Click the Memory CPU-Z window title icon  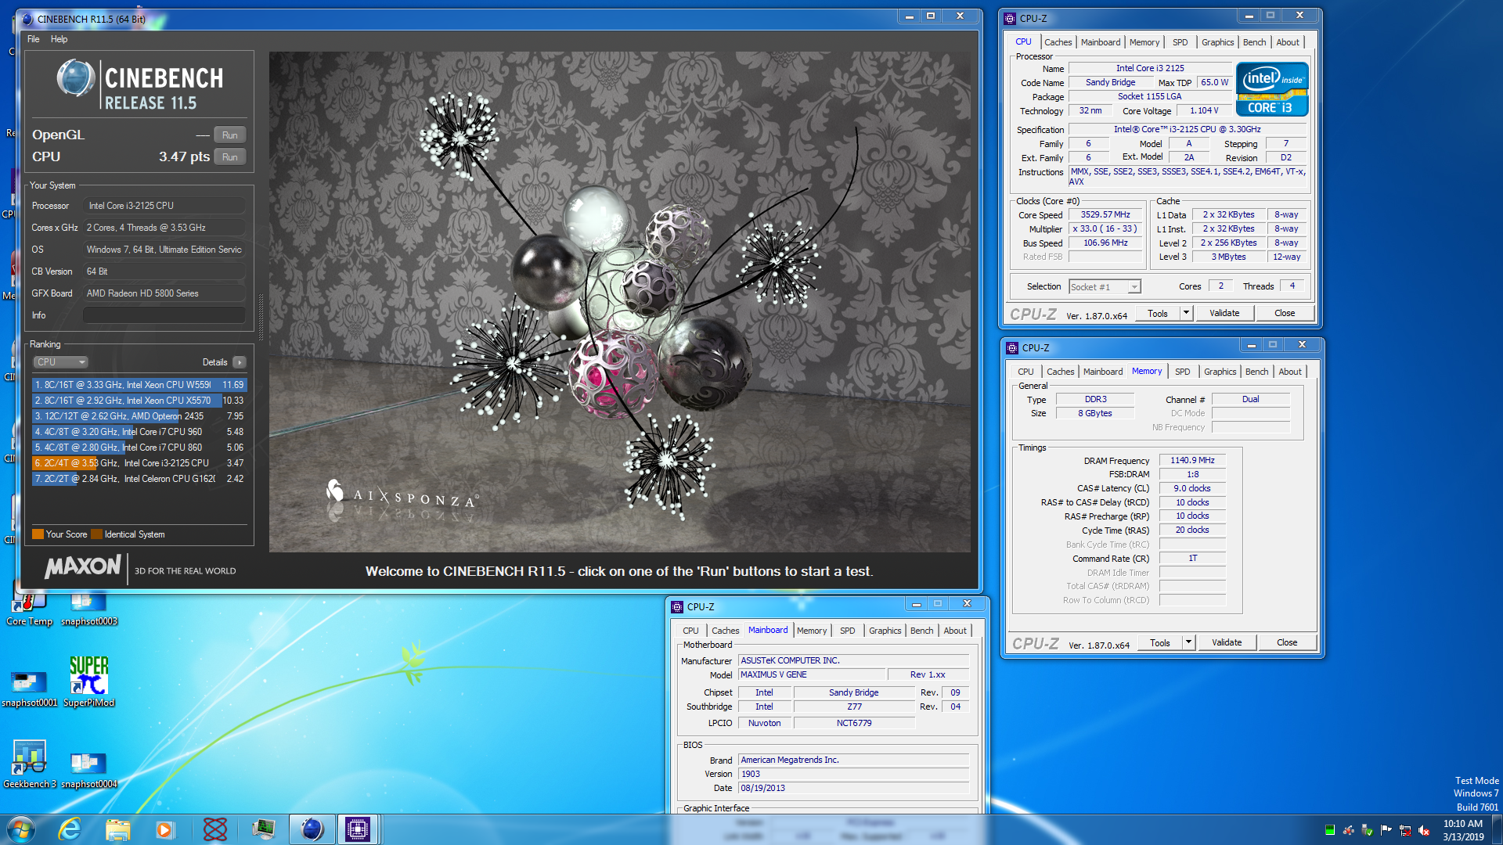click(1012, 348)
